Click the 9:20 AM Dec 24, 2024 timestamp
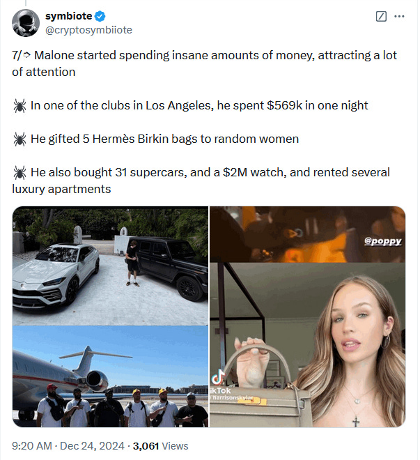 click(x=68, y=446)
